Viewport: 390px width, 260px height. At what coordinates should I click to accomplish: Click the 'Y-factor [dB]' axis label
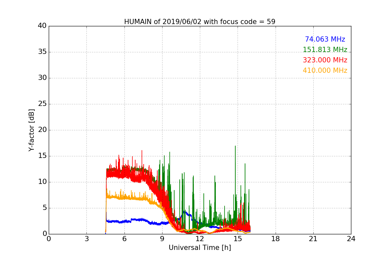(31, 130)
